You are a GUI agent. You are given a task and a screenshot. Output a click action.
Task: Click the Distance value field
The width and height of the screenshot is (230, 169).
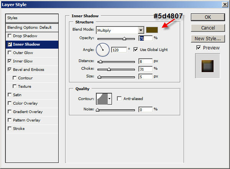point(146,61)
